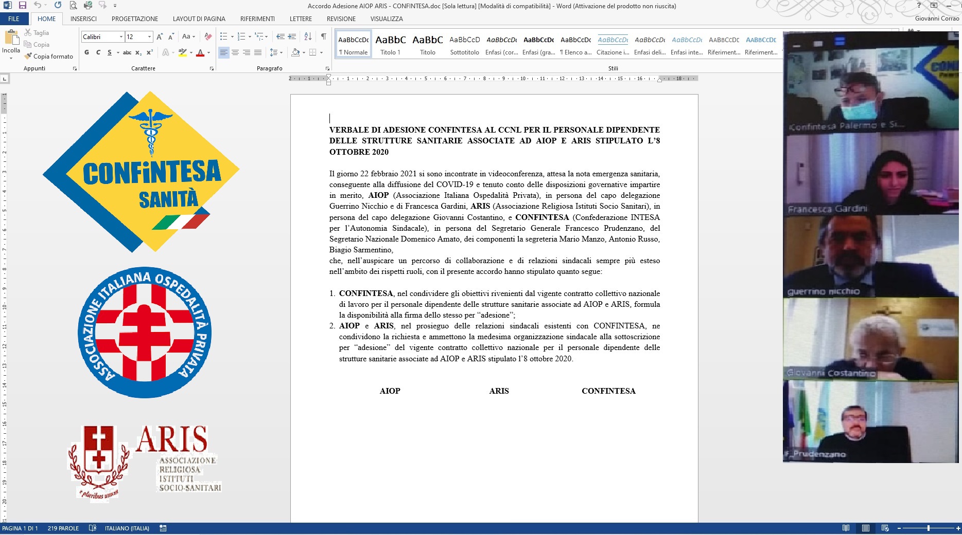This screenshot has height=535, width=962.
Task: Apply the Titolo 1 style
Action: pyautogui.click(x=390, y=44)
